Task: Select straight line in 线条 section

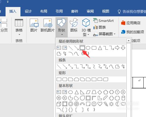Action: [x=59, y=67]
